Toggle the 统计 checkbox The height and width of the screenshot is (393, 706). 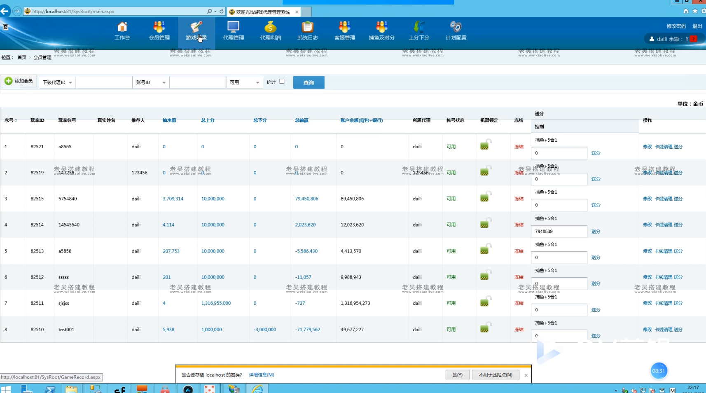[282, 82]
